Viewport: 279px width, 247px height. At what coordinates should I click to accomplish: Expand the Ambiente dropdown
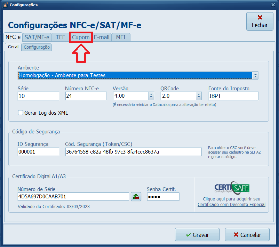pyautogui.click(x=255, y=75)
